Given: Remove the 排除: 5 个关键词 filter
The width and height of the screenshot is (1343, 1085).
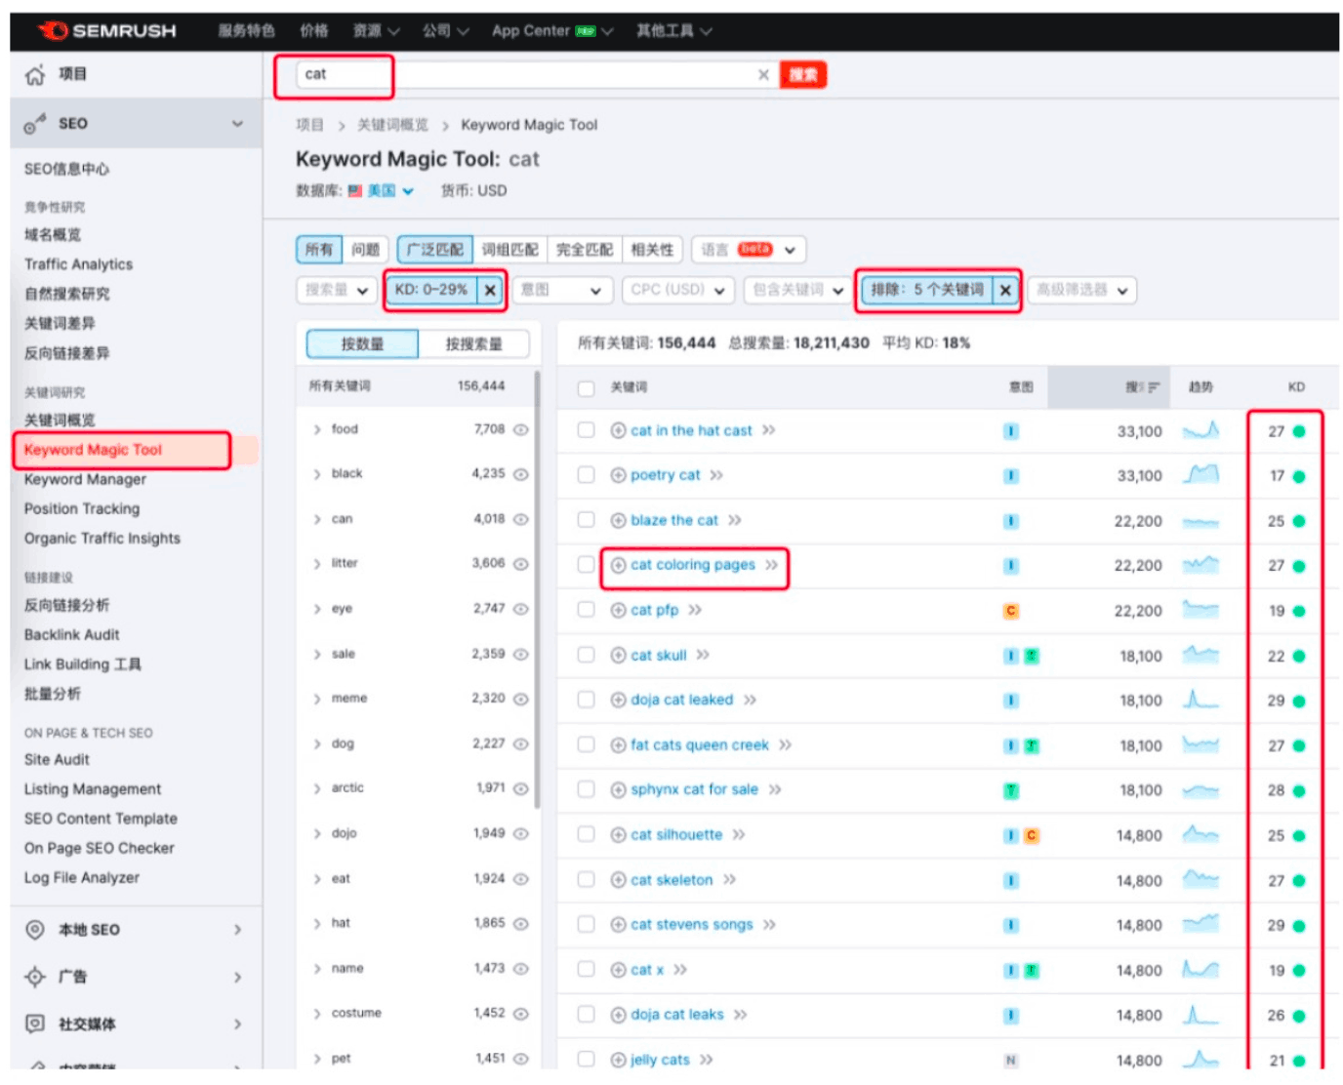Looking at the screenshot, I should pos(1005,291).
